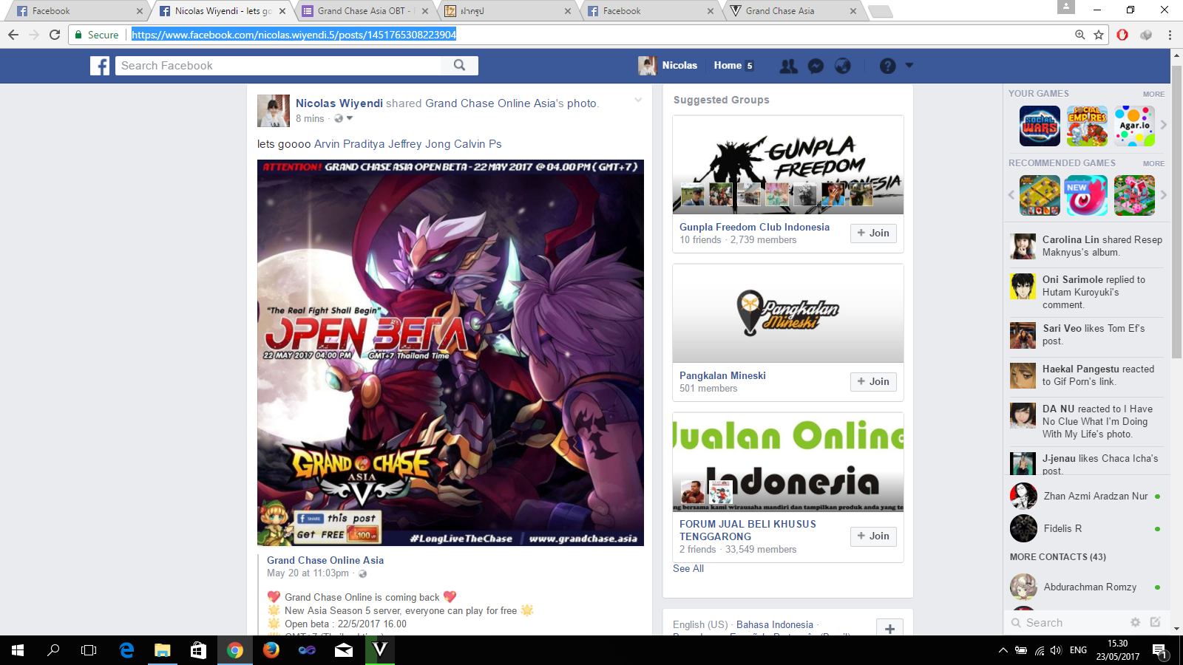The height and width of the screenshot is (665, 1183).
Task: Open Carolina Lin ticker story
Action: point(1085,246)
